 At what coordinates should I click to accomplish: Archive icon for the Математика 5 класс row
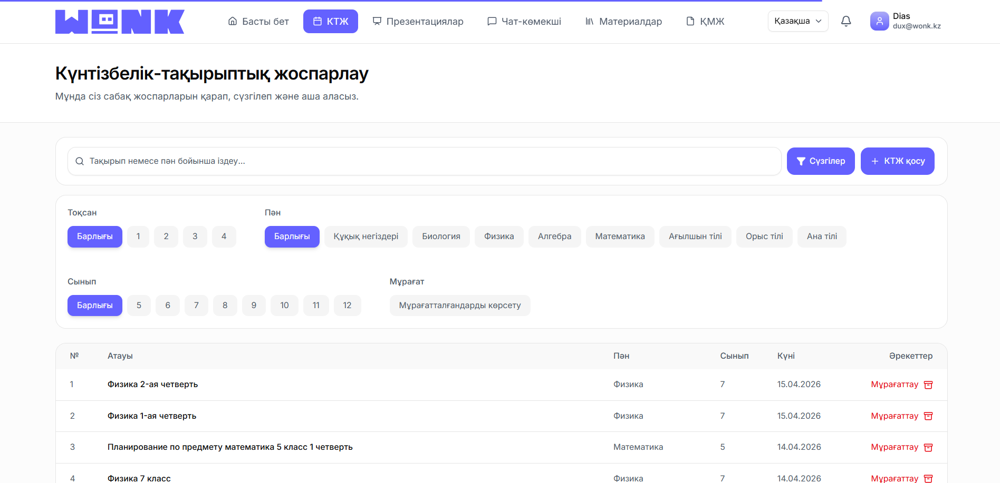[x=928, y=447]
